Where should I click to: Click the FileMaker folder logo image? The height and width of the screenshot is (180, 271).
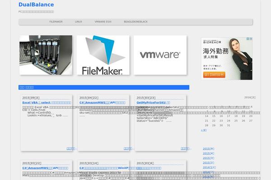pos(103,55)
